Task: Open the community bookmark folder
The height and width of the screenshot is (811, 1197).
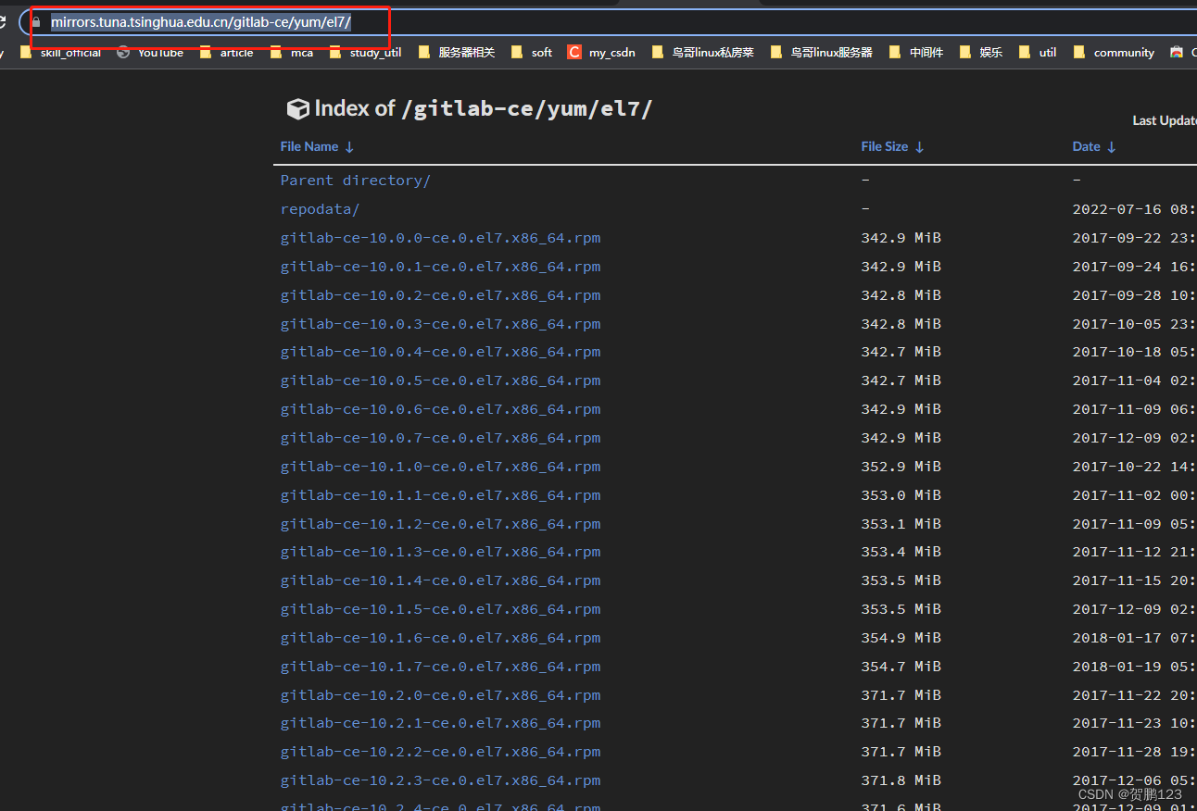Action: [1114, 53]
